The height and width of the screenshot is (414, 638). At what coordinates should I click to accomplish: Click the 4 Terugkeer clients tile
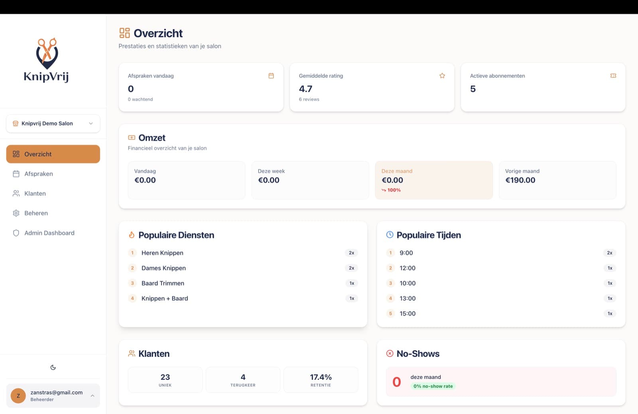[243, 380]
